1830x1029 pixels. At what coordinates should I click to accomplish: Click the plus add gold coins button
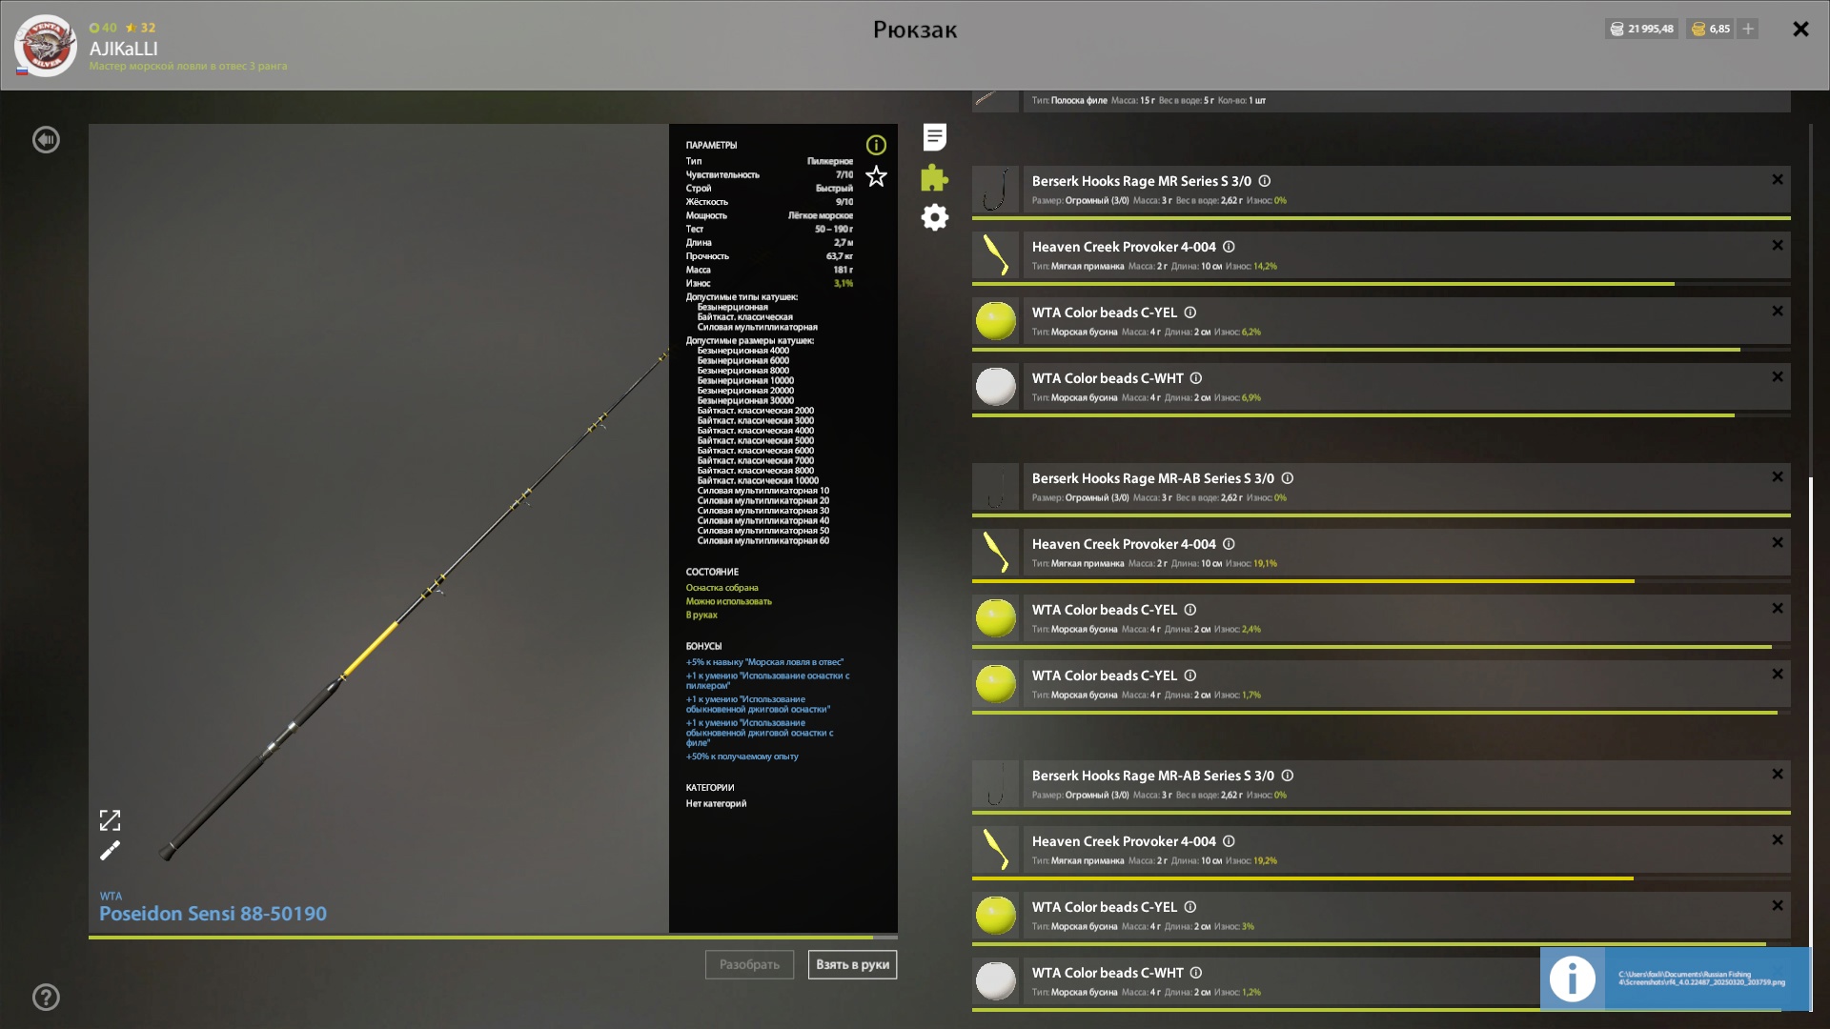point(1748,29)
